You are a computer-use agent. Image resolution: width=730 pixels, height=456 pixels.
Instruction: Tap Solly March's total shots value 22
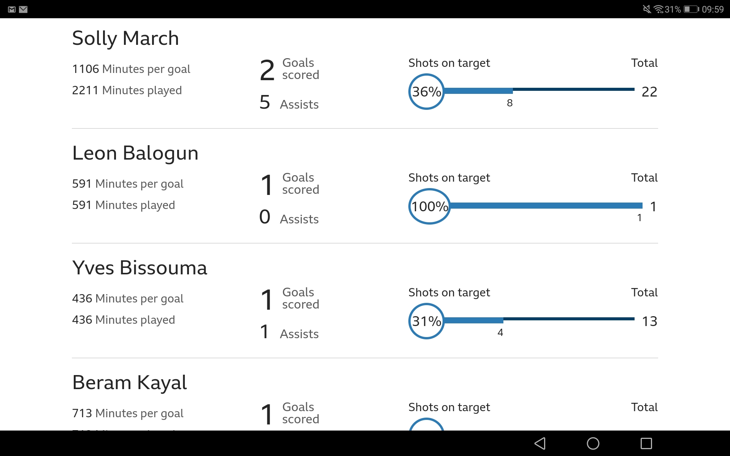[x=649, y=92]
